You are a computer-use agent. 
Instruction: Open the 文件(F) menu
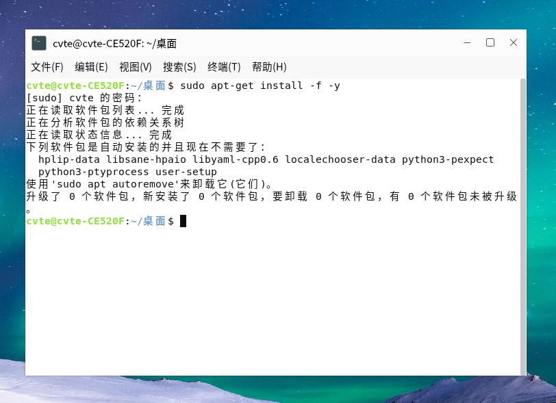47,67
